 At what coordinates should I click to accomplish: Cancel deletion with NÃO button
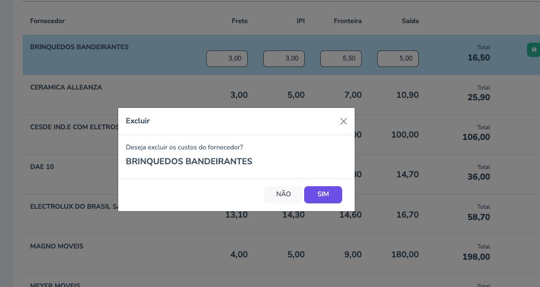(283, 194)
